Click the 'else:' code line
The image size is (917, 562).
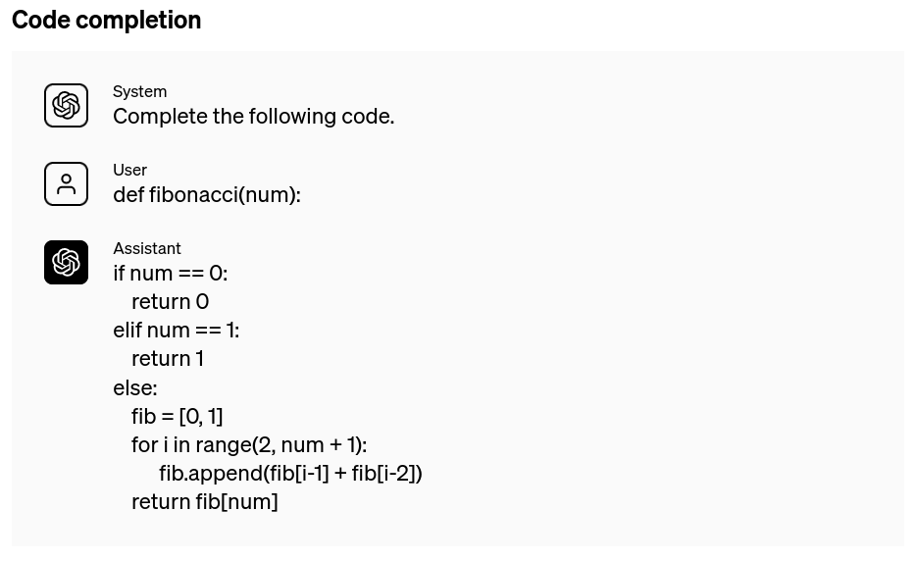[x=134, y=387]
